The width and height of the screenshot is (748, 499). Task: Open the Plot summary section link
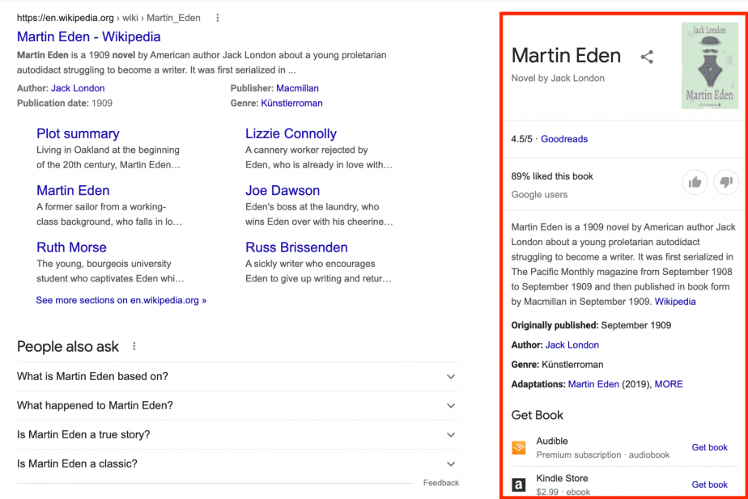pos(78,133)
